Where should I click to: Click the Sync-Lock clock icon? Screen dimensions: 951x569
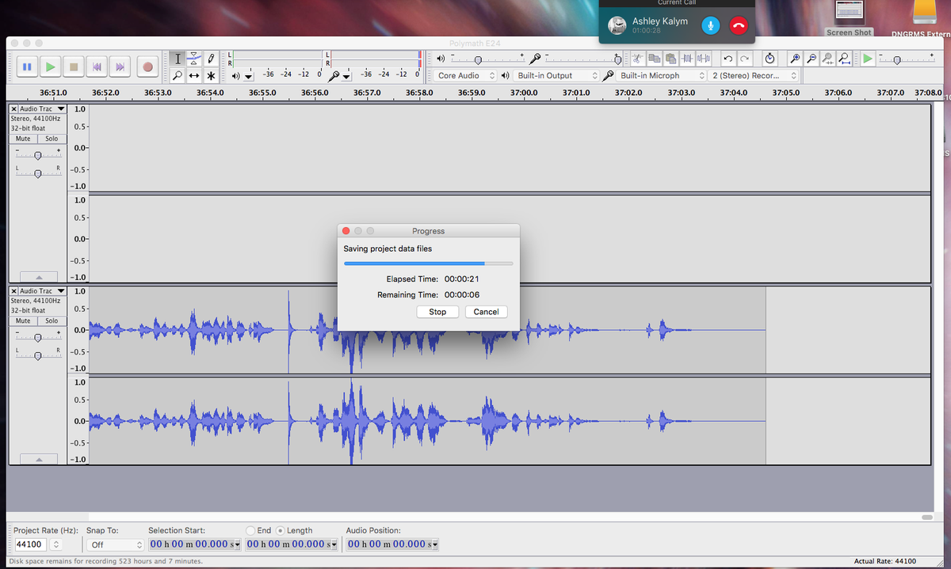(770, 59)
